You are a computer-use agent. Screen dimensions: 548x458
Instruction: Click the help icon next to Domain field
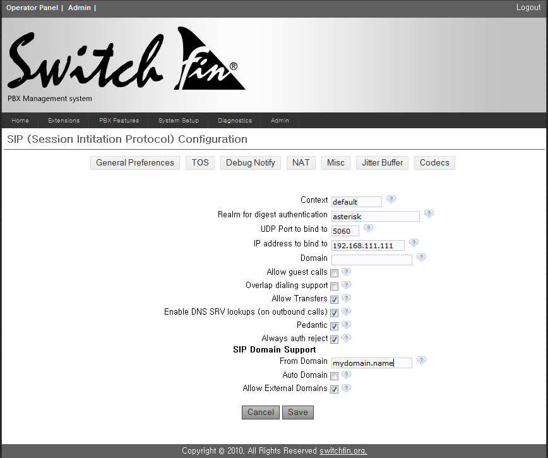(x=421, y=257)
